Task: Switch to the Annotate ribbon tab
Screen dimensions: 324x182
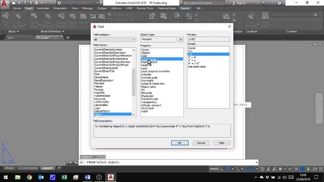Action: [43, 8]
